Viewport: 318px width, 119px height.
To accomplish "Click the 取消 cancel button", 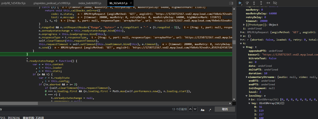I will 225,109.
